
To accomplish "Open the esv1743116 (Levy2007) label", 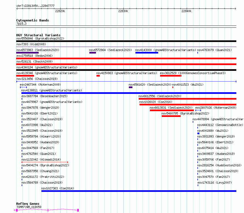I will tap(215, 183).
